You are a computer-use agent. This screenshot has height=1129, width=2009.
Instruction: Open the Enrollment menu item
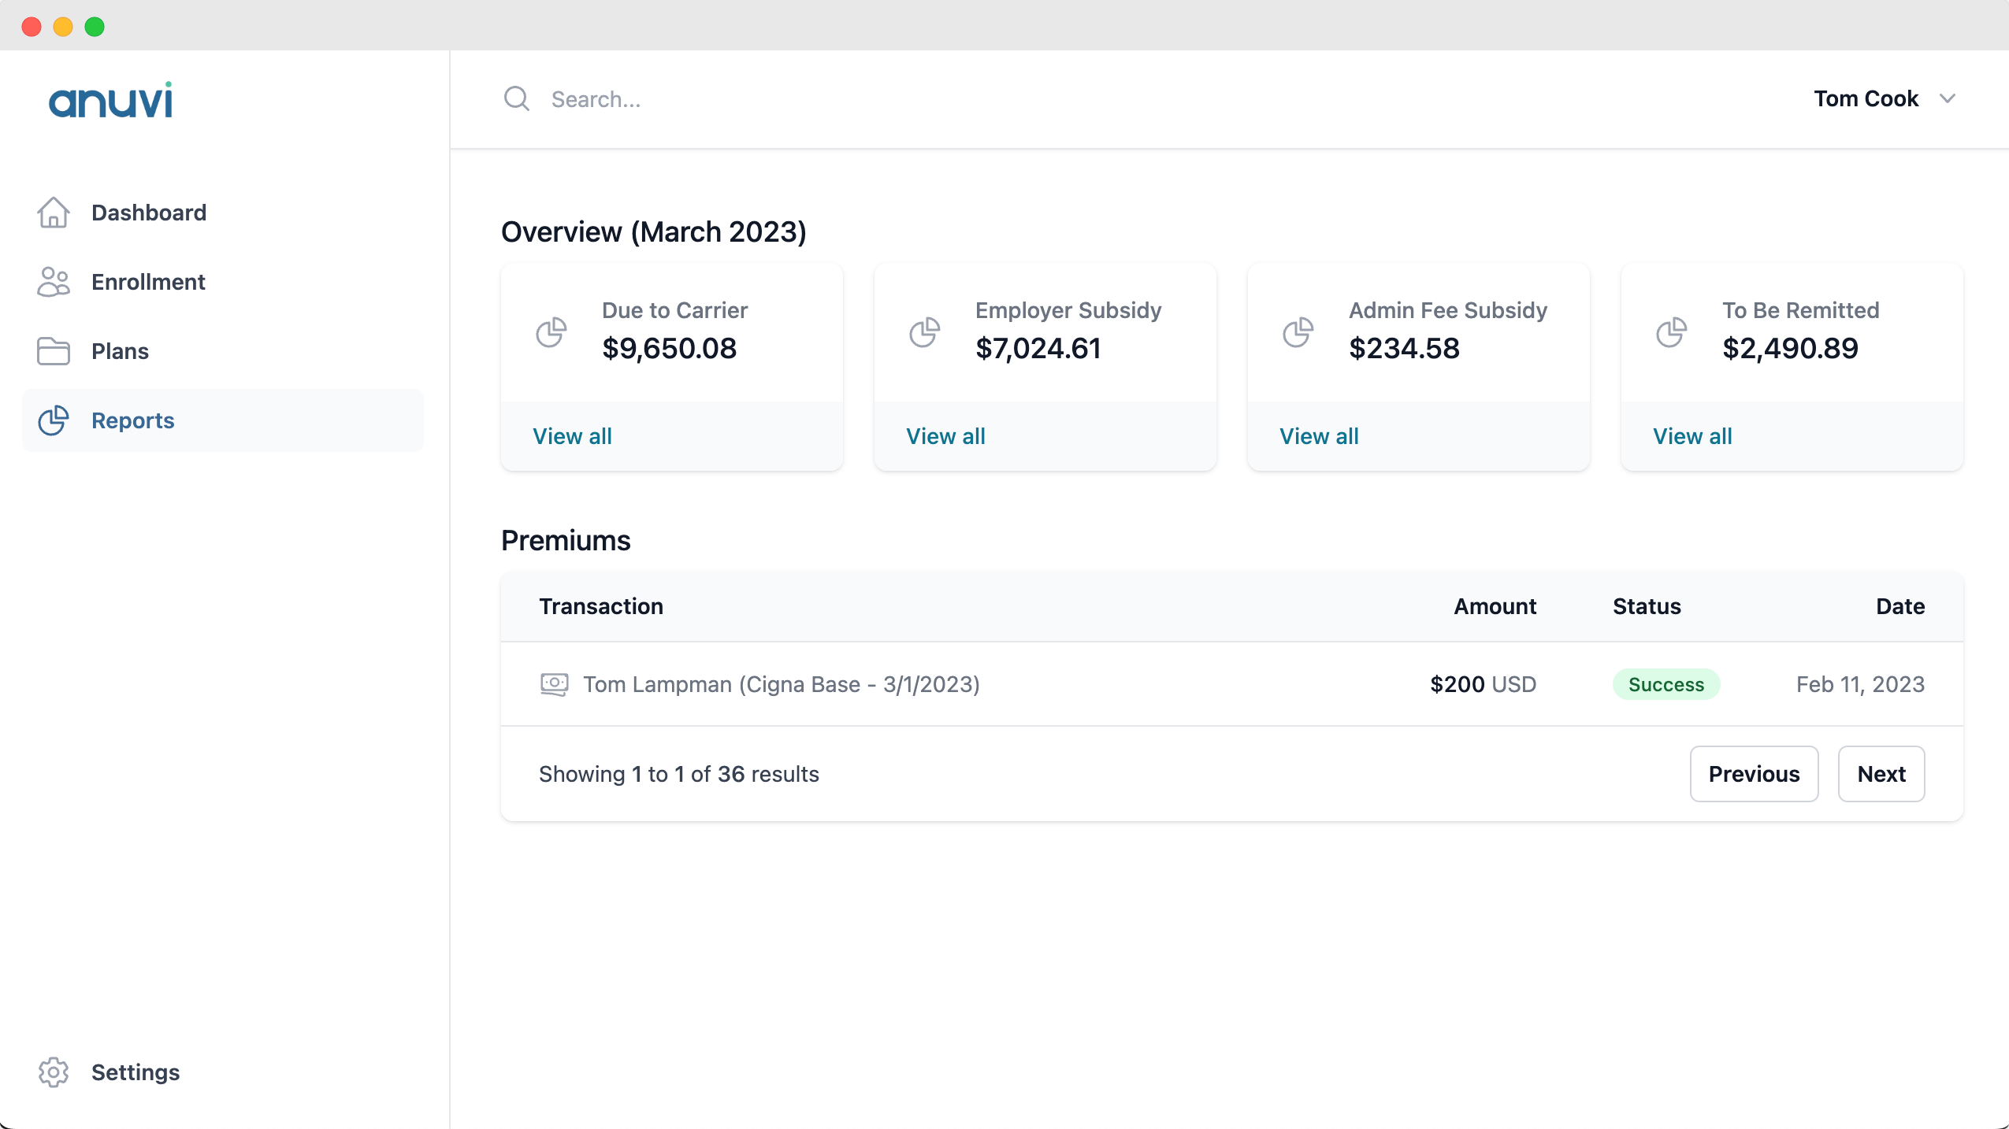148,282
